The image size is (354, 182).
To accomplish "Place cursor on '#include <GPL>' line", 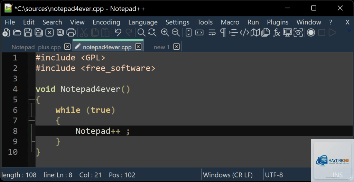I will 71,58.
